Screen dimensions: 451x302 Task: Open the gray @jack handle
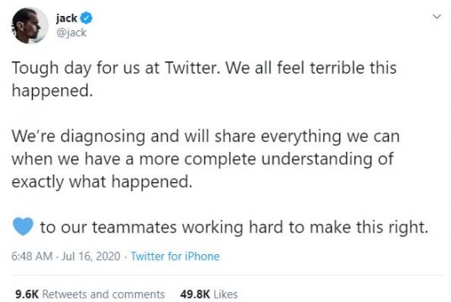[71, 33]
